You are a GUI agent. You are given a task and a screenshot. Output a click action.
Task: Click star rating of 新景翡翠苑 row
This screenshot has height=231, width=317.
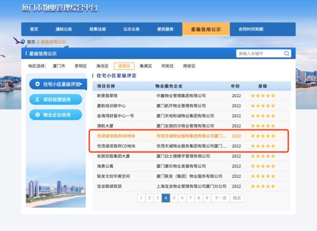[263, 96]
